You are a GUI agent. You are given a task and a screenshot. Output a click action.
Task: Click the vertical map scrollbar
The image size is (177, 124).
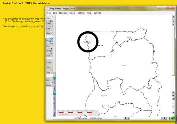click(173, 59)
